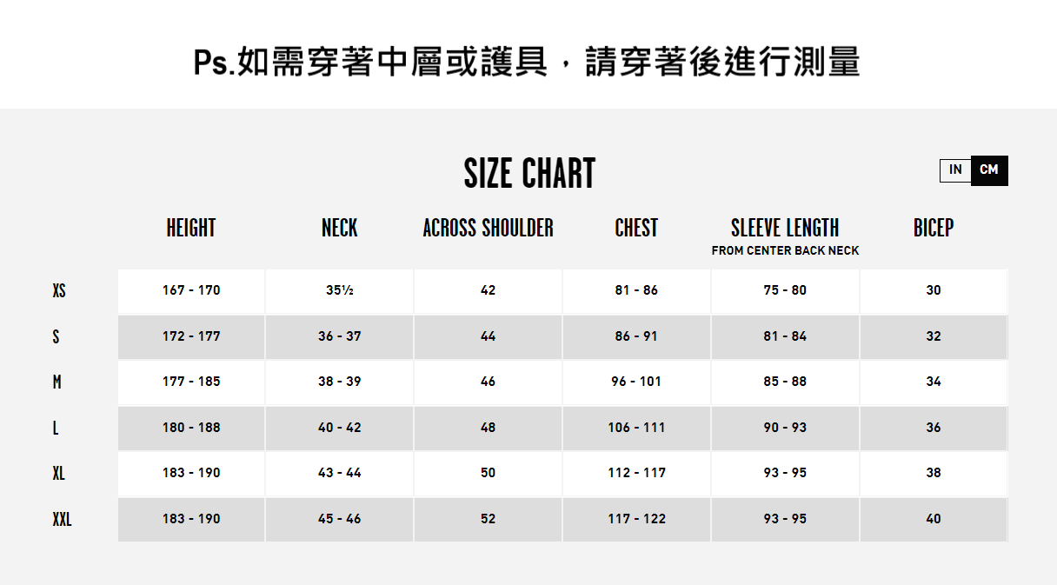Click the 167 - 170 height cell
Screen dimensions: 1057x585
tap(191, 290)
